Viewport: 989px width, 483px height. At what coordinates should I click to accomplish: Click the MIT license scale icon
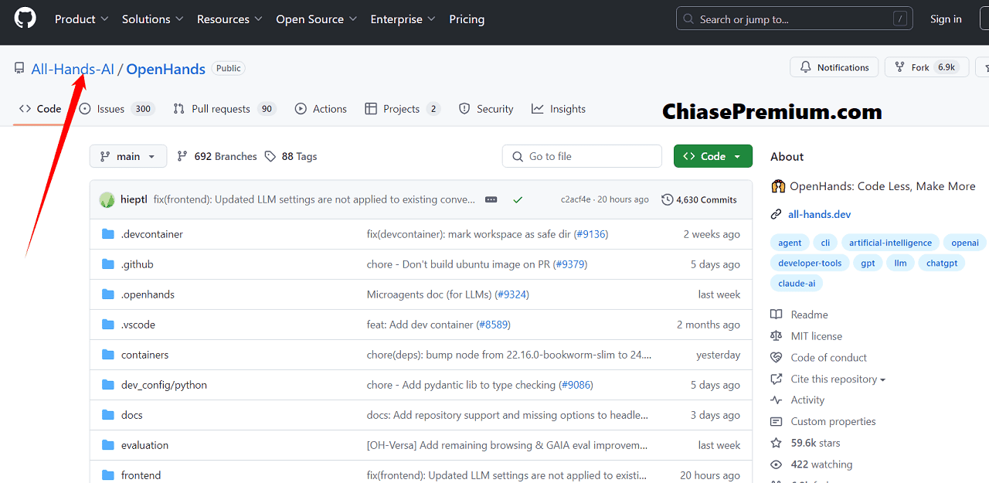point(777,336)
